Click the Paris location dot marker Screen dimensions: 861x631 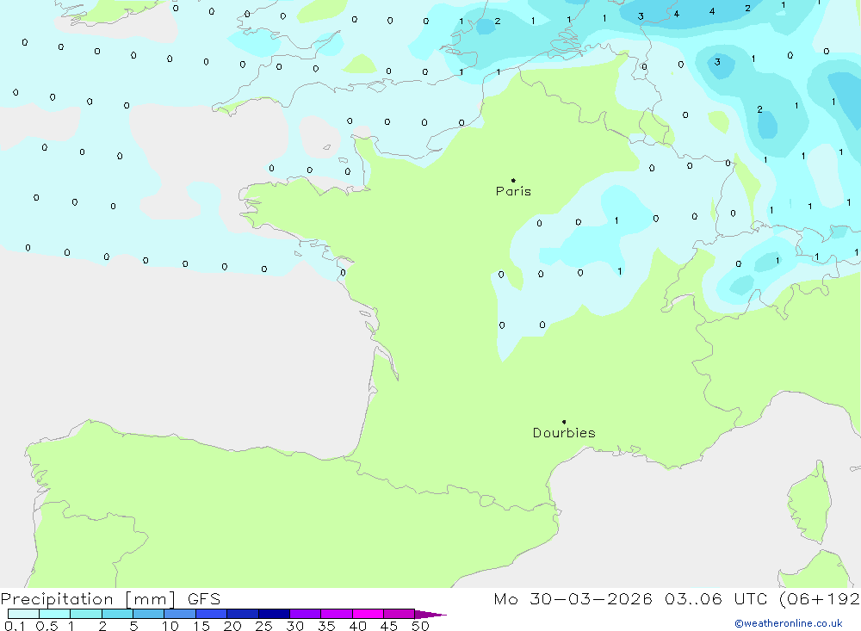(x=513, y=180)
